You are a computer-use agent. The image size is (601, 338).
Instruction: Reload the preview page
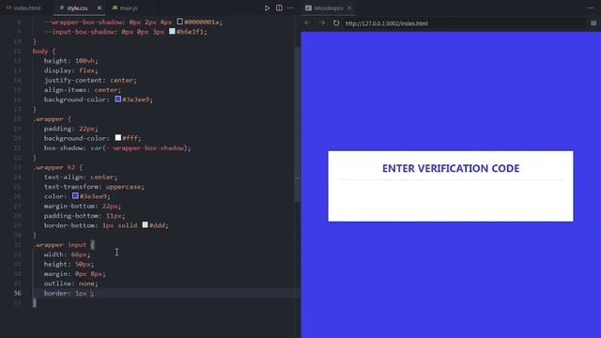click(x=336, y=23)
